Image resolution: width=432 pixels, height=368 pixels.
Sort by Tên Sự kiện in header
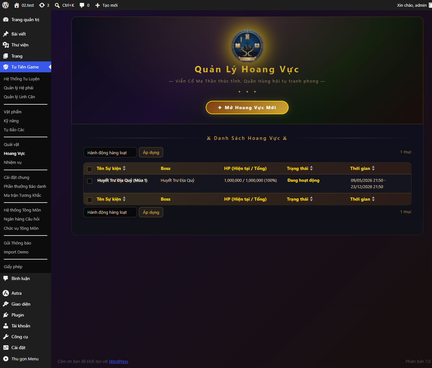(111, 168)
